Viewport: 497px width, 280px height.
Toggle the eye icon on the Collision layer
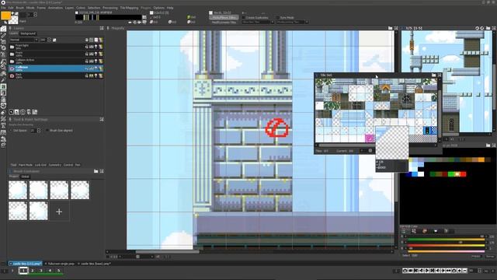[12, 68]
